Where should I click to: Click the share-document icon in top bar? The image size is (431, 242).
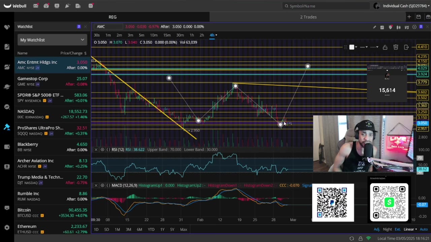[x=78, y=6]
